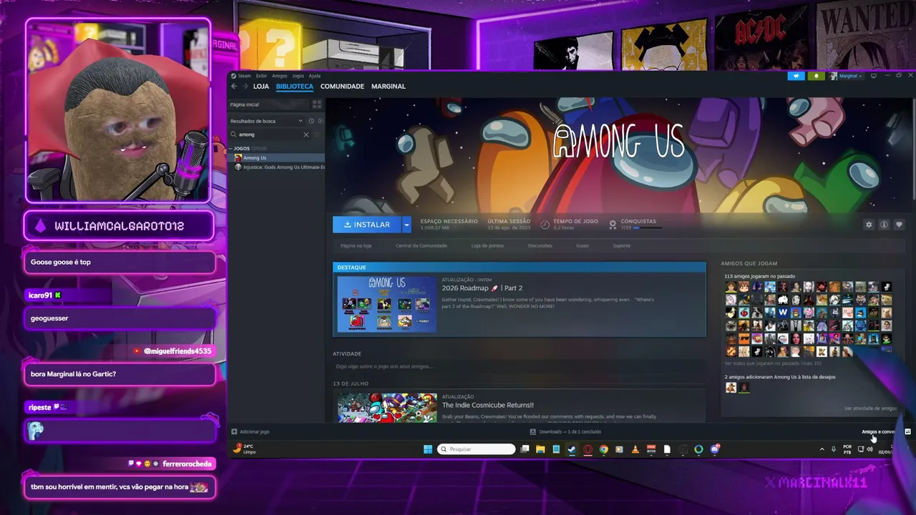916x515 pixels.
Task: Click the Steam taskbar icon
Action: pyautogui.click(x=572, y=449)
